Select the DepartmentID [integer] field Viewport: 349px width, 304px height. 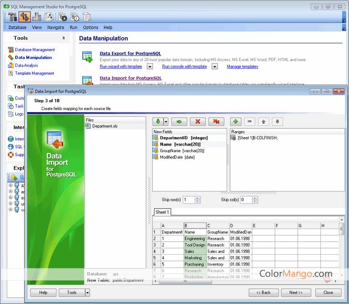point(184,138)
